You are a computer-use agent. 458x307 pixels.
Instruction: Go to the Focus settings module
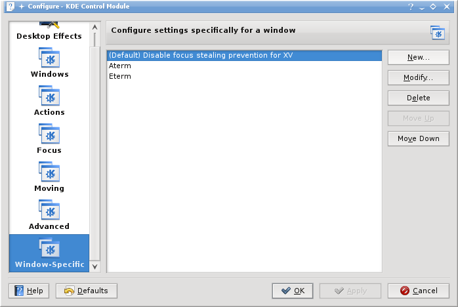coord(49,139)
